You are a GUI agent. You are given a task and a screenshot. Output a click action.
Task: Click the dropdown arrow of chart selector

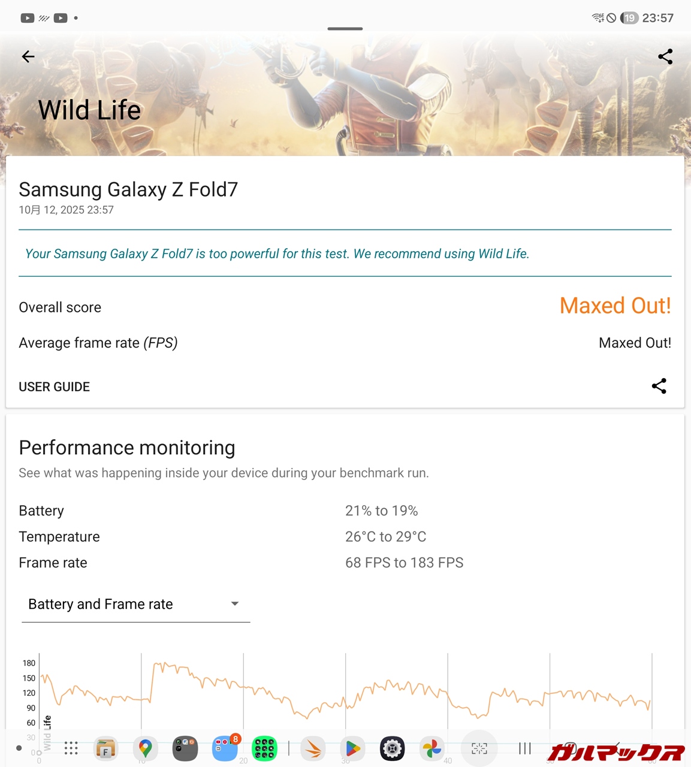click(x=235, y=604)
